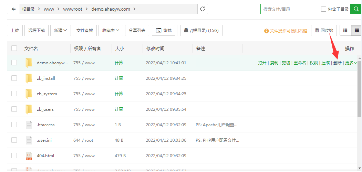362x172 pixels.
Task: Click the 404.html file icon
Action: pyautogui.click(x=29, y=156)
